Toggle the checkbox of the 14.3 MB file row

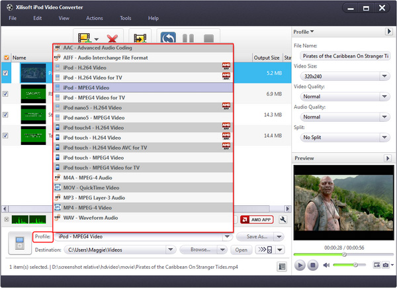[5, 115]
